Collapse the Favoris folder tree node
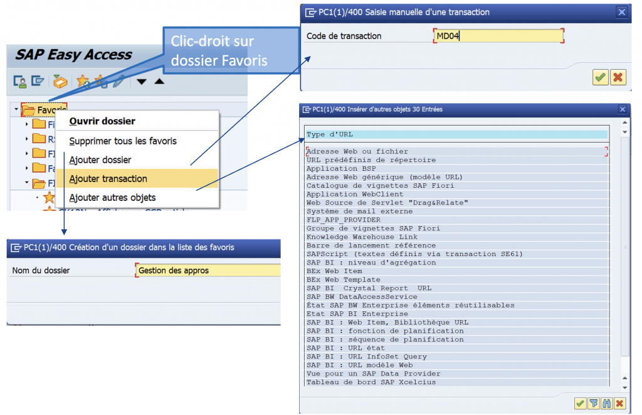The width and height of the screenshot is (642, 415). pyautogui.click(x=15, y=110)
